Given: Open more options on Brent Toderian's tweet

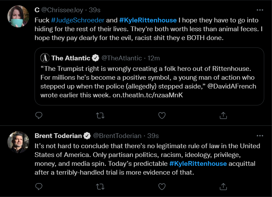Looking at the screenshot, I should [x=260, y=136].
